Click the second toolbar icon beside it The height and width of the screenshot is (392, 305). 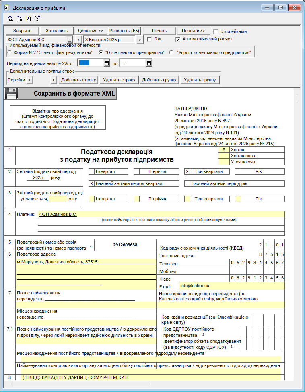tap(19, 18)
